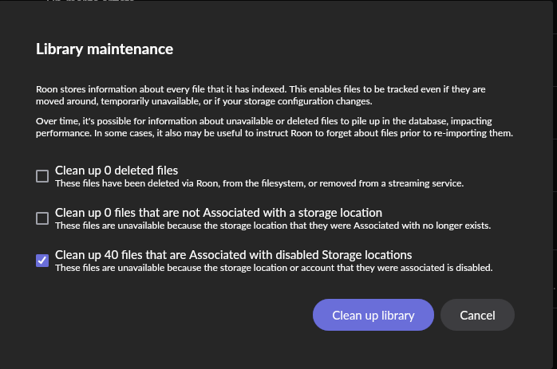Image resolution: width=557 pixels, height=369 pixels.
Task: Click the 'Over time, it's possible' paragraph
Action: (275, 127)
